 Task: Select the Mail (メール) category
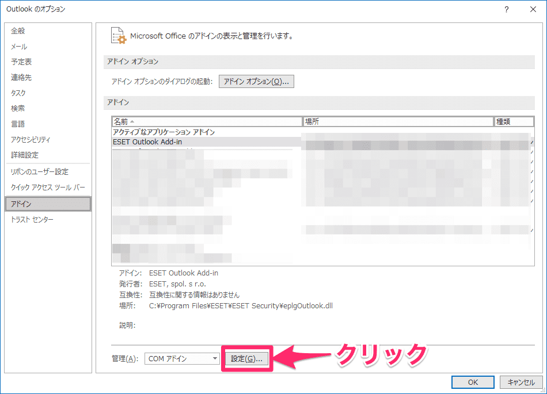[19, 47]
